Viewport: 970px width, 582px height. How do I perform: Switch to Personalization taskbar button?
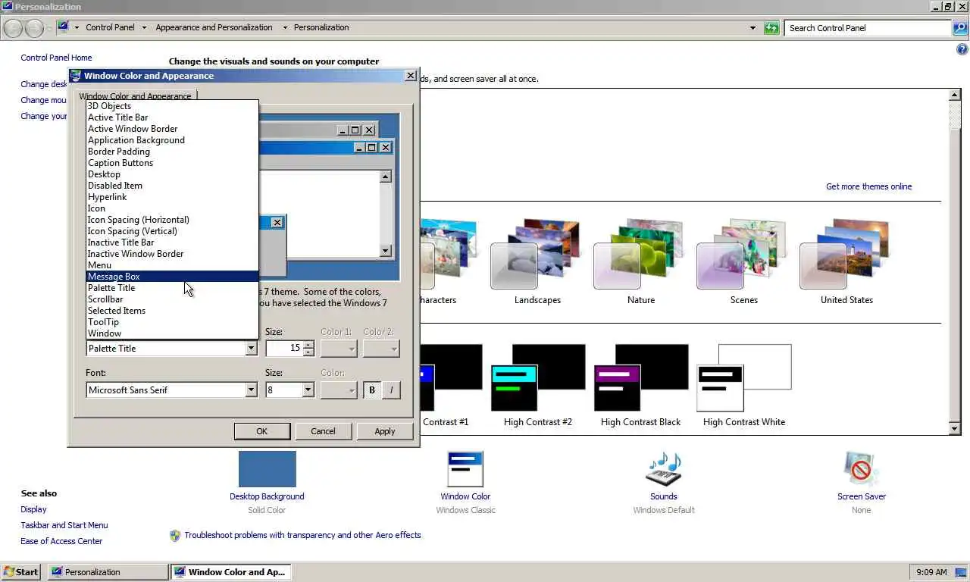[x=108, y=572]
